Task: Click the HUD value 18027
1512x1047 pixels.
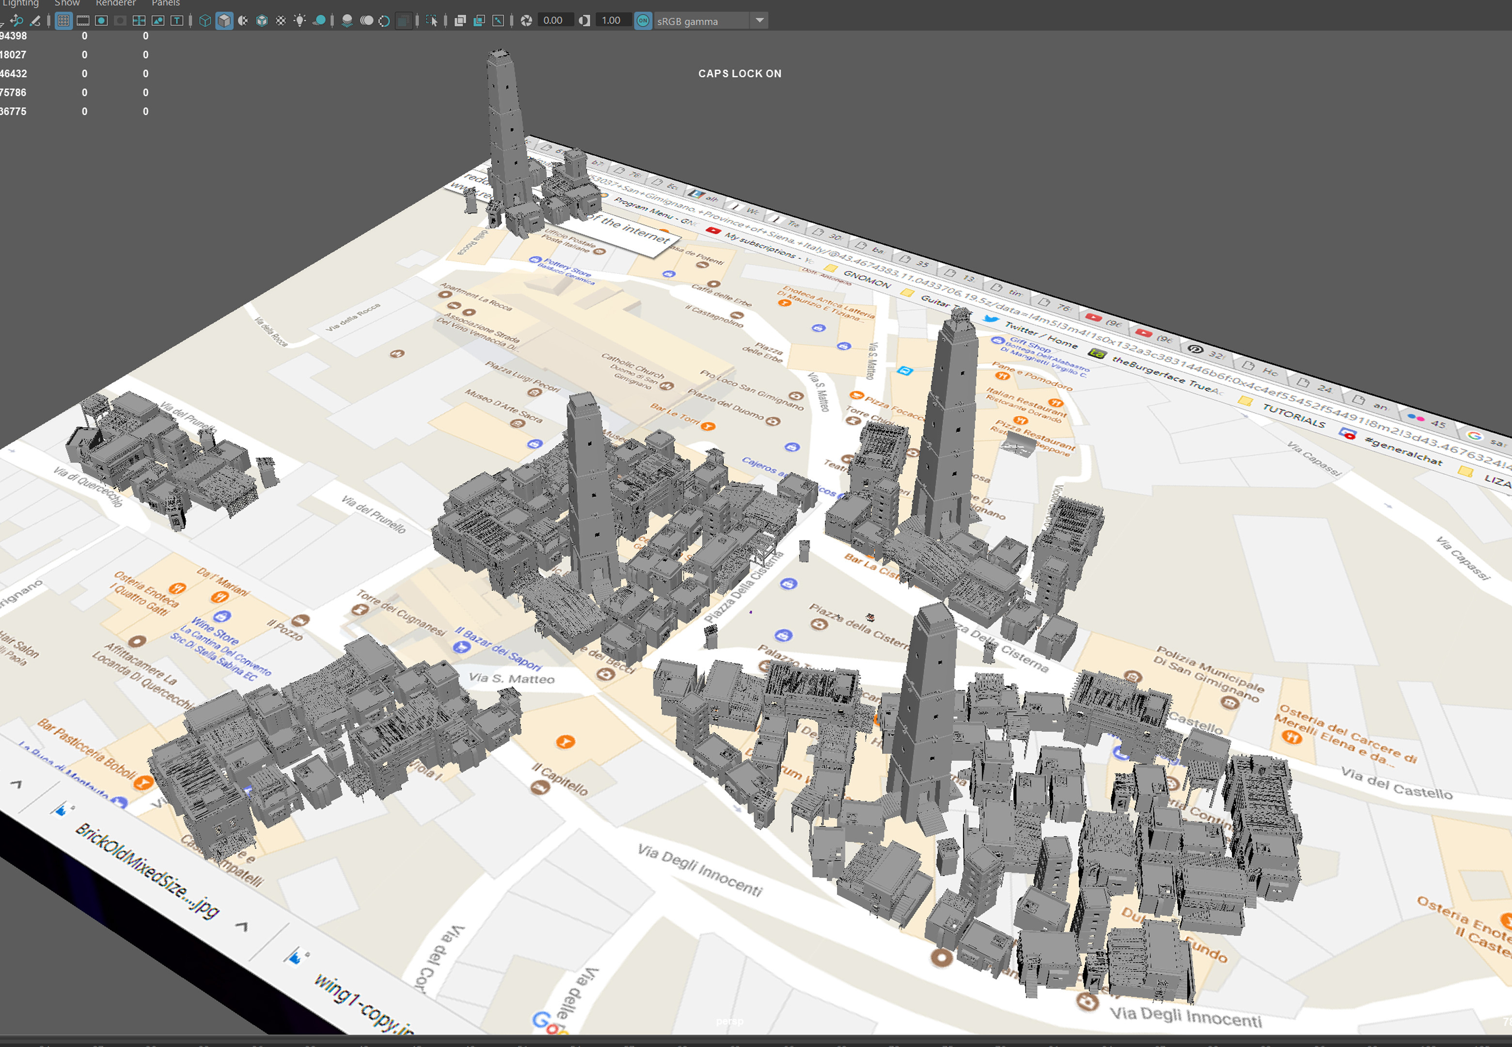Action: click(x=13, y=55)
